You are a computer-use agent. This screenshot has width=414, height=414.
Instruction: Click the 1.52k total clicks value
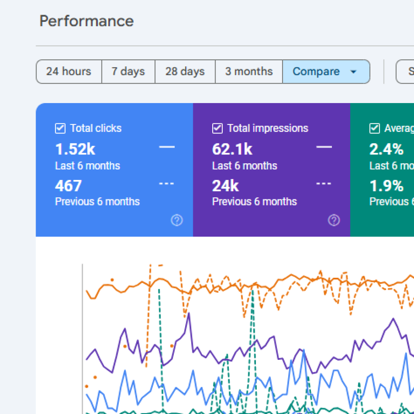[75, 149]
